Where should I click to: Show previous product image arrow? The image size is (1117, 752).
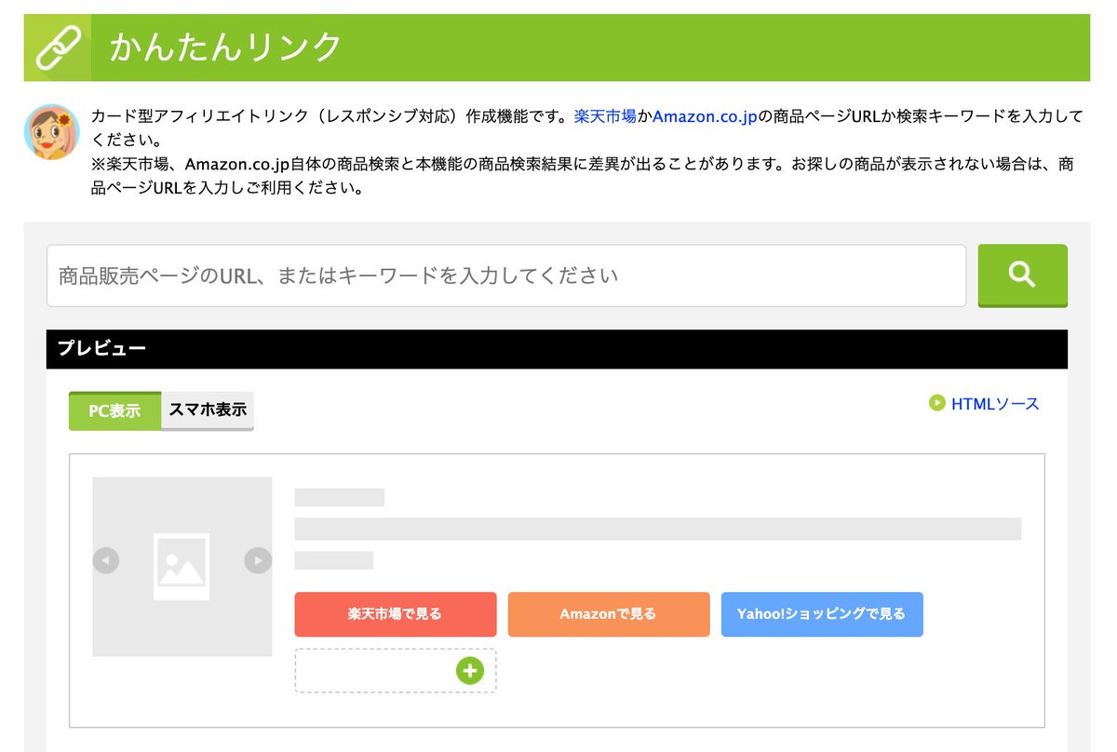(106, 560)
